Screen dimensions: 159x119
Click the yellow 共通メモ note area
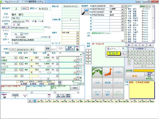pyautogui.click(x=142, y=90)
